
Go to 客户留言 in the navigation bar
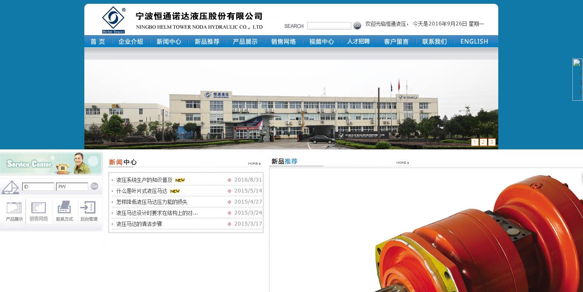(x=397, y=41)
